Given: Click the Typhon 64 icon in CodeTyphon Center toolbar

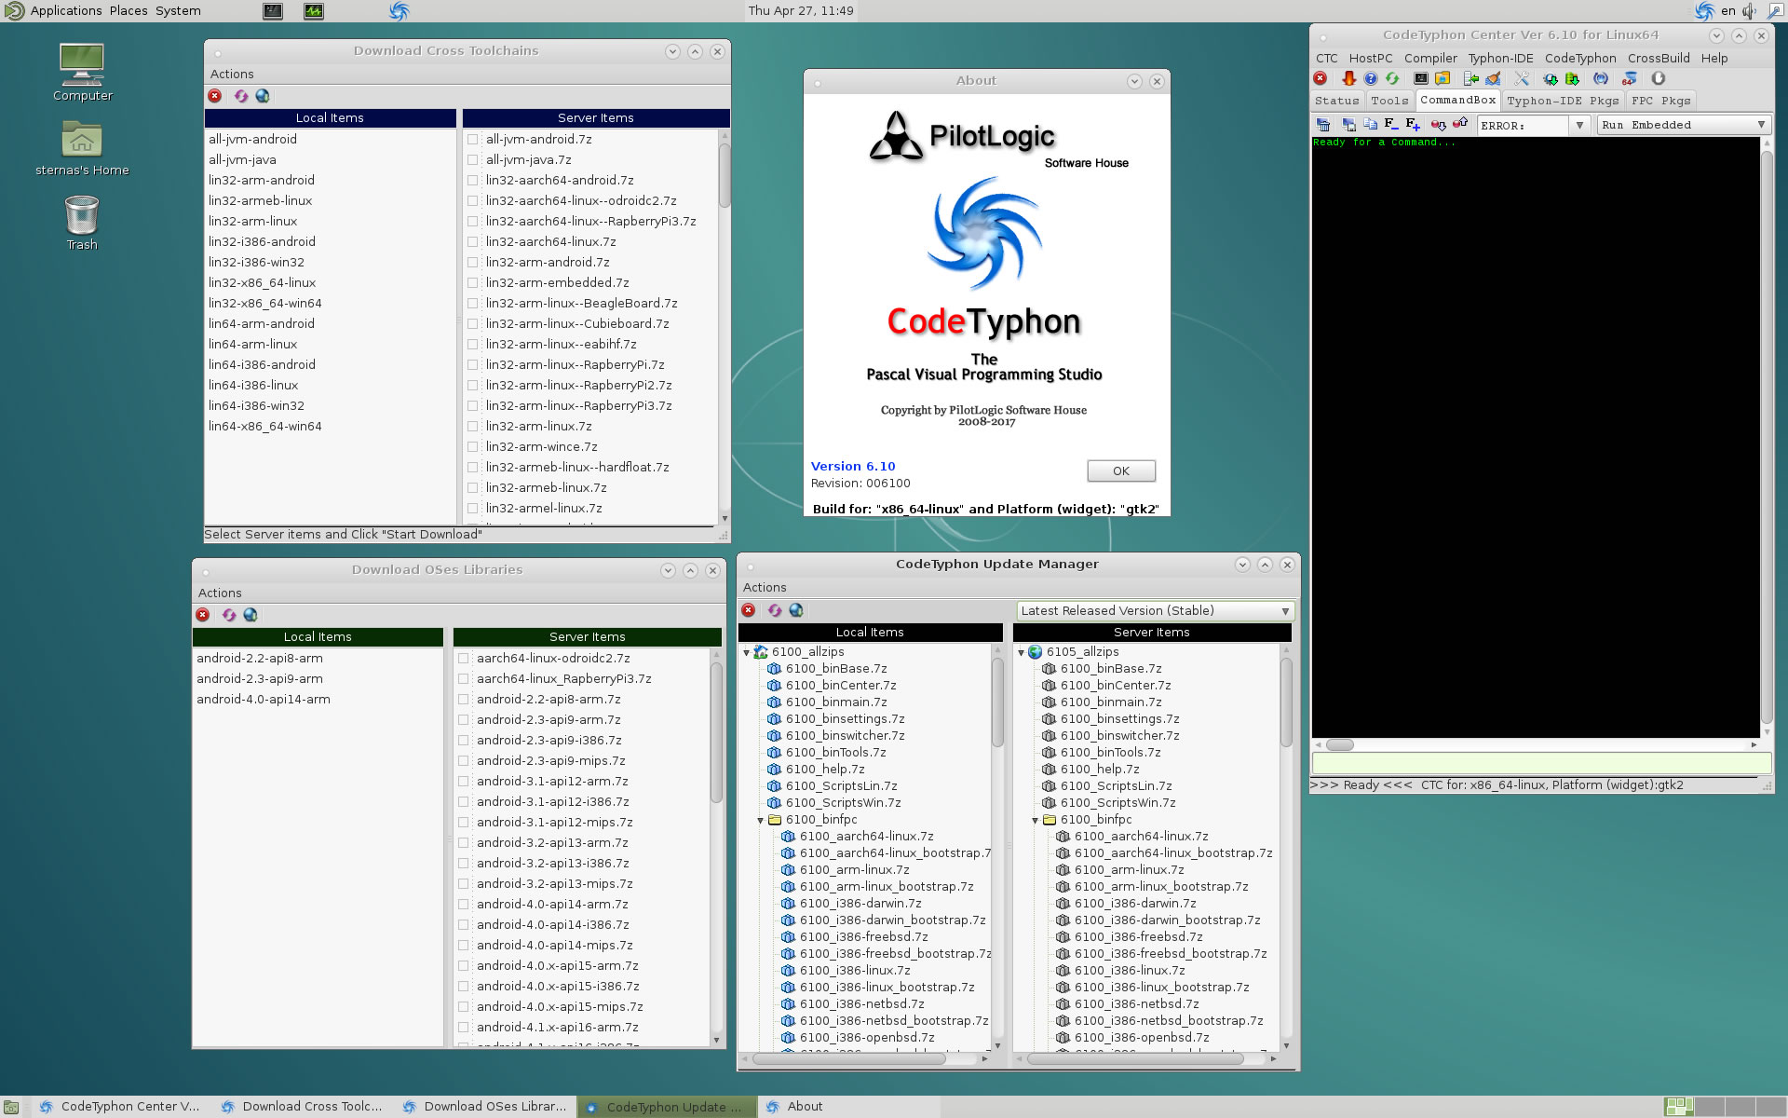Looking at the screenshot, I should click(x=1630, y=78).
